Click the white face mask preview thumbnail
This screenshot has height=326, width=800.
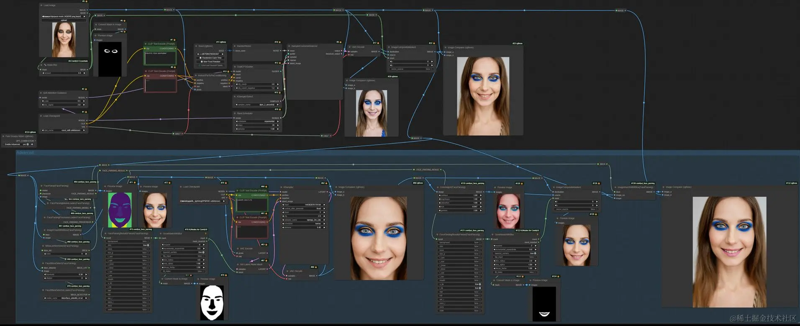212,303
